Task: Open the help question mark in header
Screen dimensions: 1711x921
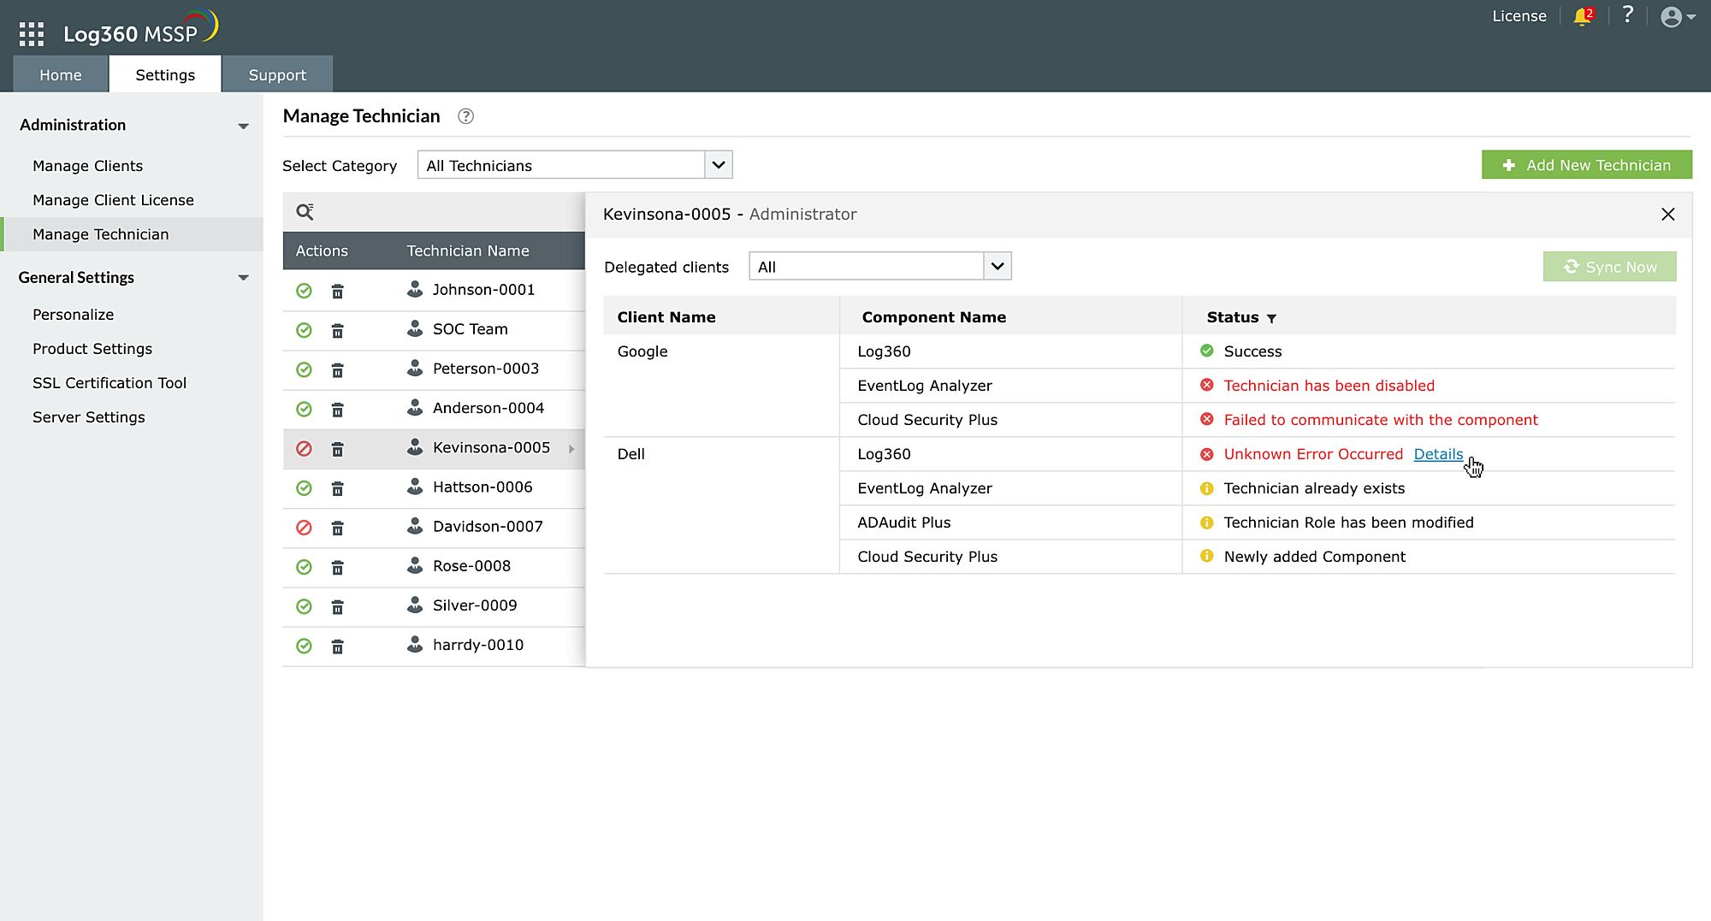Action: [1628, 15]
